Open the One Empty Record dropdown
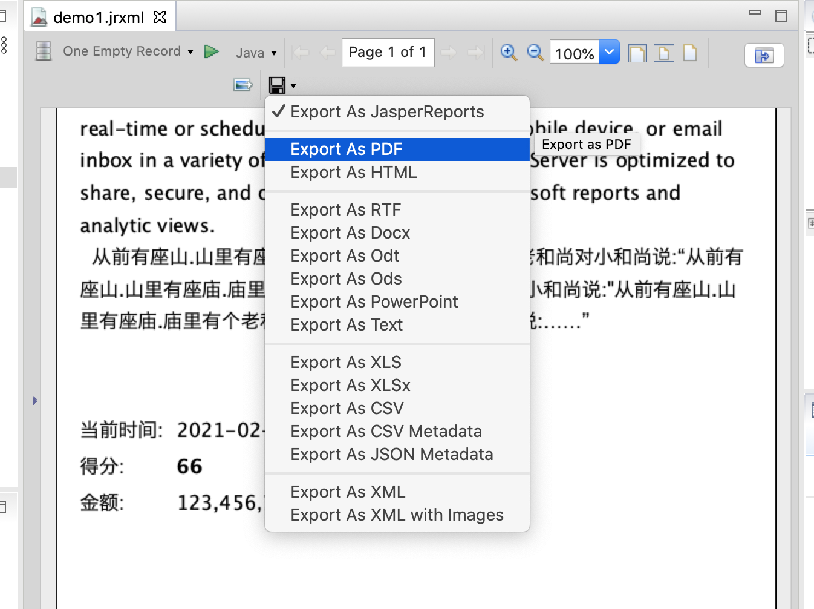Viewport: 814px width, 609px height. [190, 52]
